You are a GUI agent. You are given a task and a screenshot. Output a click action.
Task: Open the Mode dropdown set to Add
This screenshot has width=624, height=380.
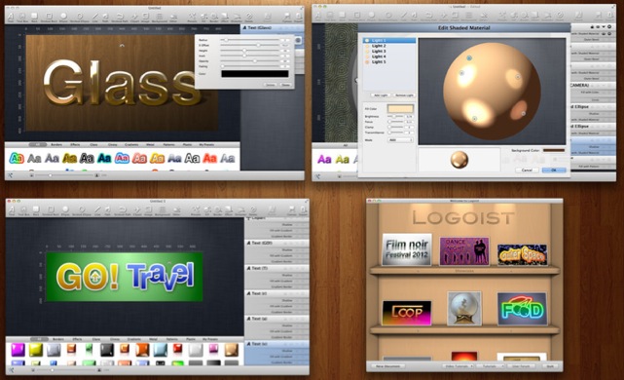click(x=400, y=139)
